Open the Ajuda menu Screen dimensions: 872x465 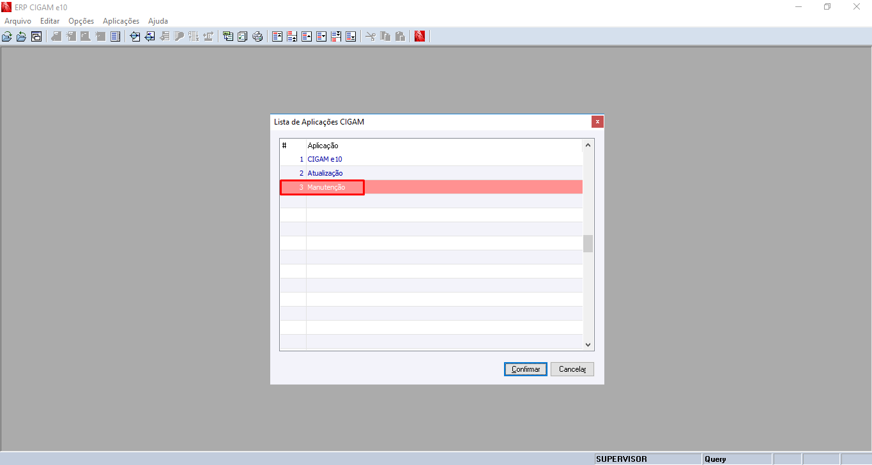pos(158,21)
